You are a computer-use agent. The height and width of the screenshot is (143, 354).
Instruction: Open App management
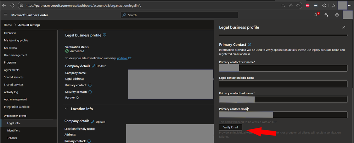[x=15, y=99]
